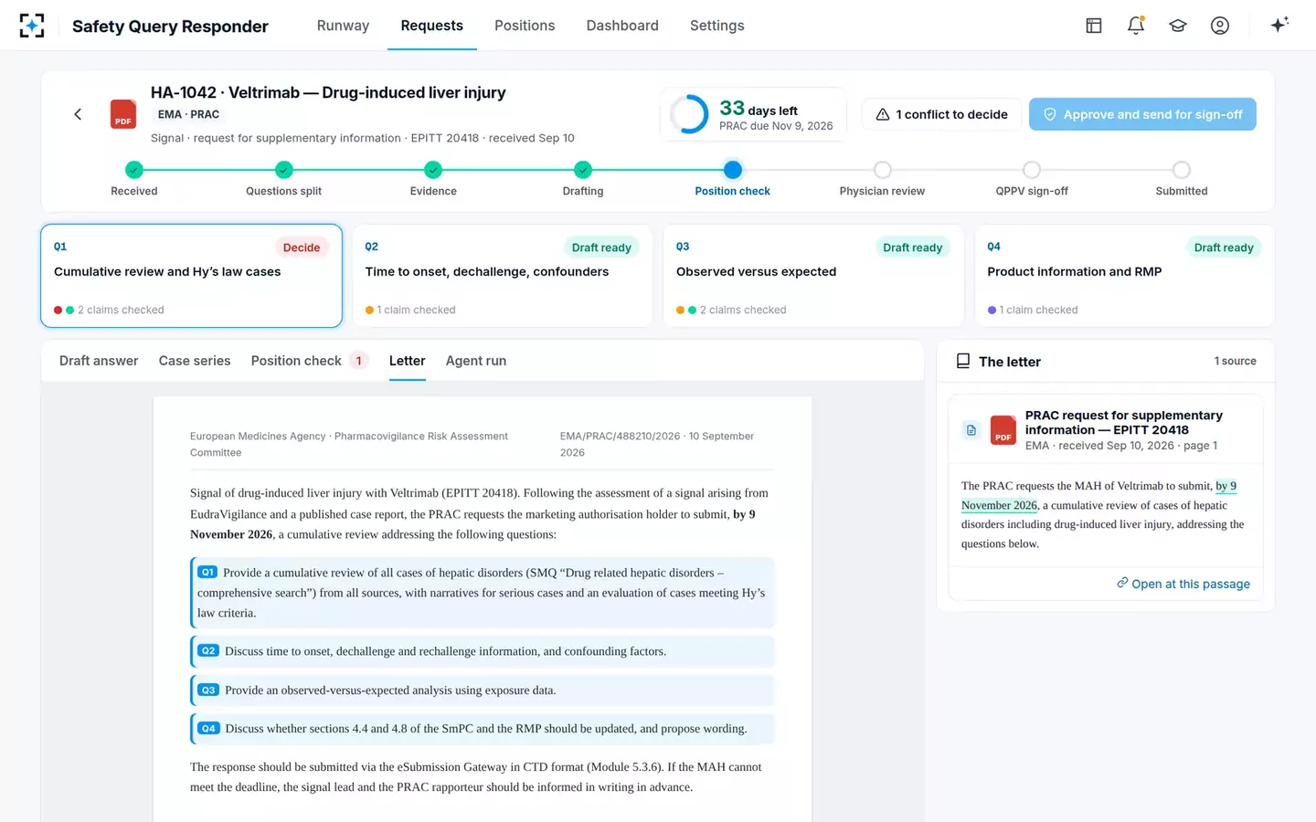Click the QPPV sign-off step marker
This screenshot has height=822, width=1316.
[x=1032, y=170]
